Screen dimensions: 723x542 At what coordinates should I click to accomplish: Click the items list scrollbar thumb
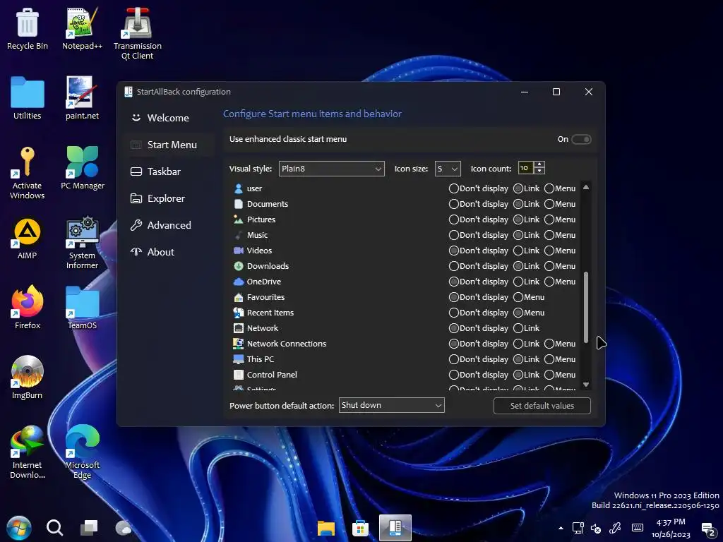coord(586,307)
